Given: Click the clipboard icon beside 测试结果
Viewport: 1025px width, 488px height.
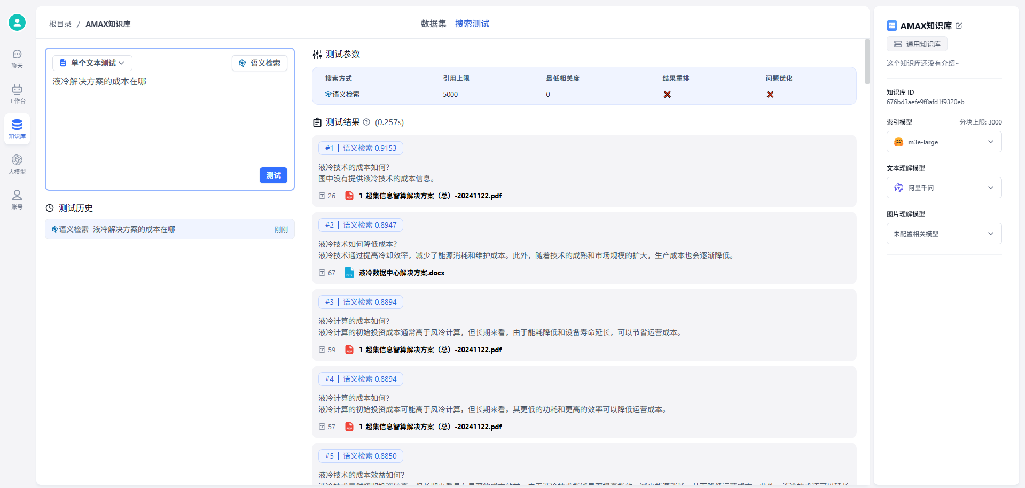Looking at the screenshot, I should click(x=317, y=122).
